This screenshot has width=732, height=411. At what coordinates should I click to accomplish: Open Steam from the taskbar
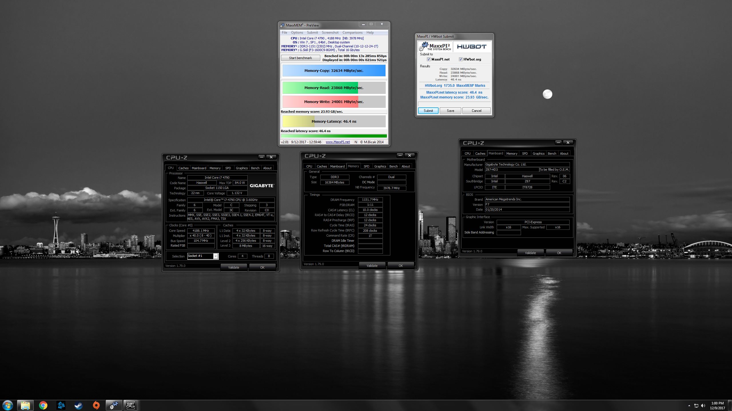point(79,405)
